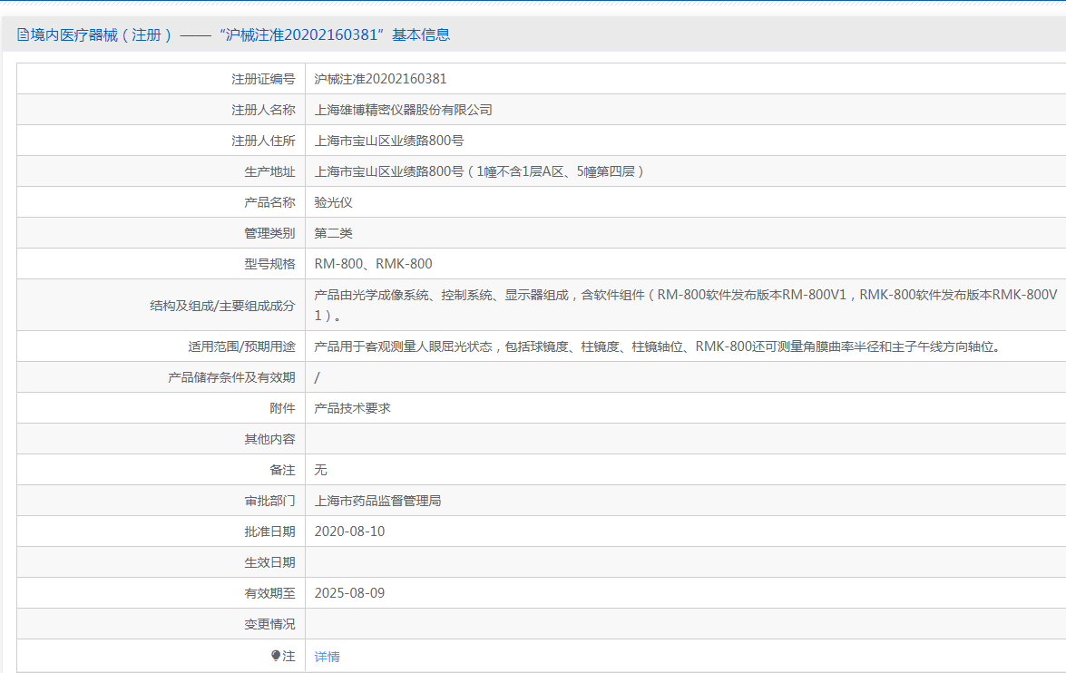Click remarks value 无
This screenshot has width=1066, height=673.
click(321, 470)
